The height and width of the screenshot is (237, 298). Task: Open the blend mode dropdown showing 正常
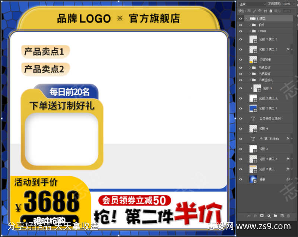tap(253, 3)
